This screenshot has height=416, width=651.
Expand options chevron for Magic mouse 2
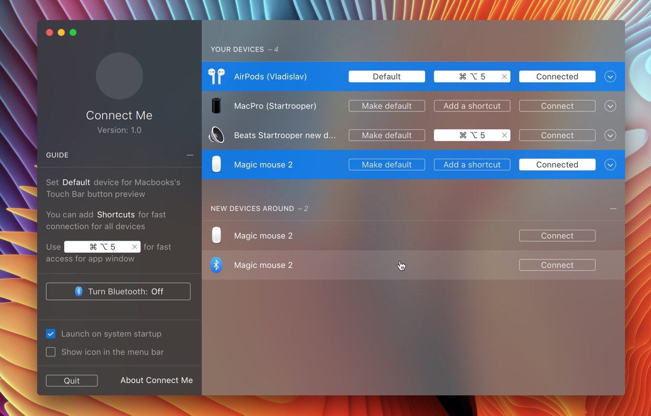click(x=610, y=165)
